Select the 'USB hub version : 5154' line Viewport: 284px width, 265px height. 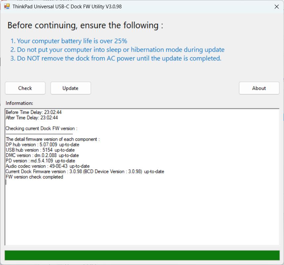click(40, 150)
